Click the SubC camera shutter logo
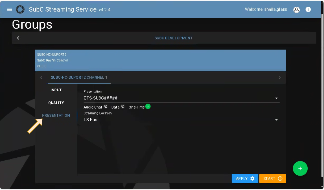Screen dimensions: 324x190 [20, 9]
